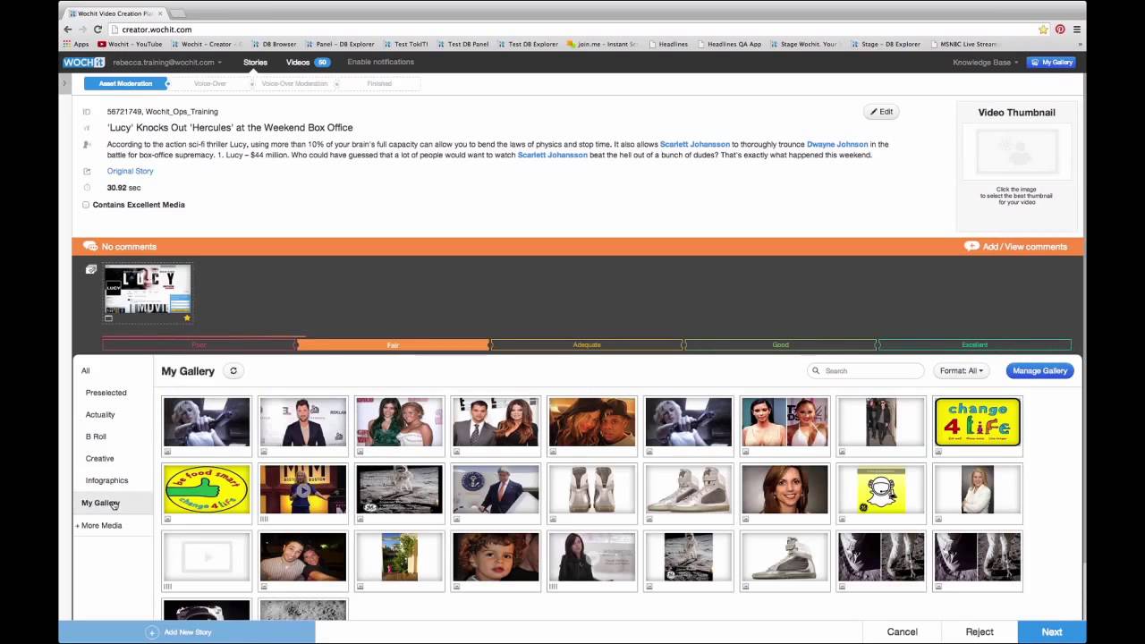Click the gold star on Lucy asset
The height and width of the screenshot is (644, 1145).
(187, 318)
